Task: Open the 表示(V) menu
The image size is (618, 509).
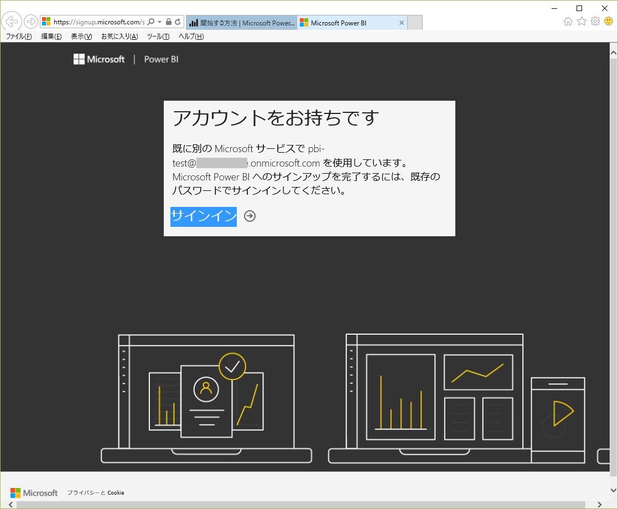Action: 81,37
